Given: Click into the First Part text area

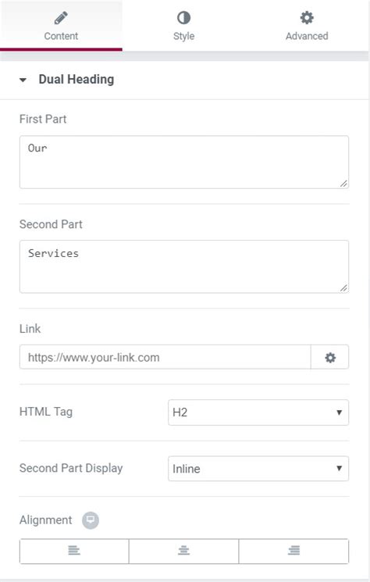Looking at the screenshot, I should pyautogui.click(x=184, y=162).
